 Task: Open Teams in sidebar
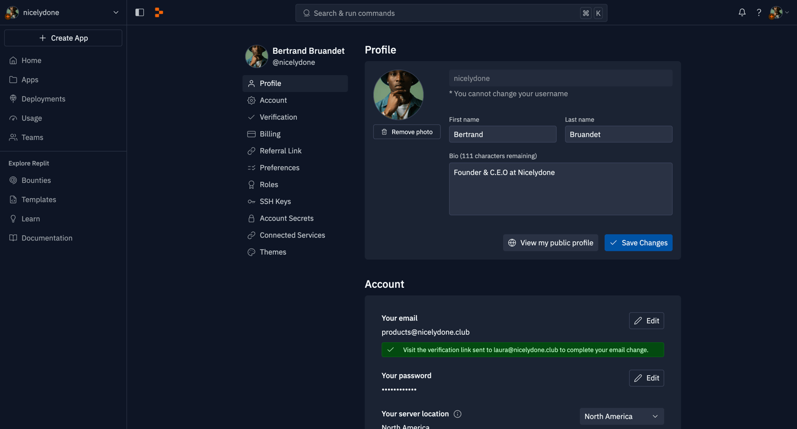(x=63, y=138)
